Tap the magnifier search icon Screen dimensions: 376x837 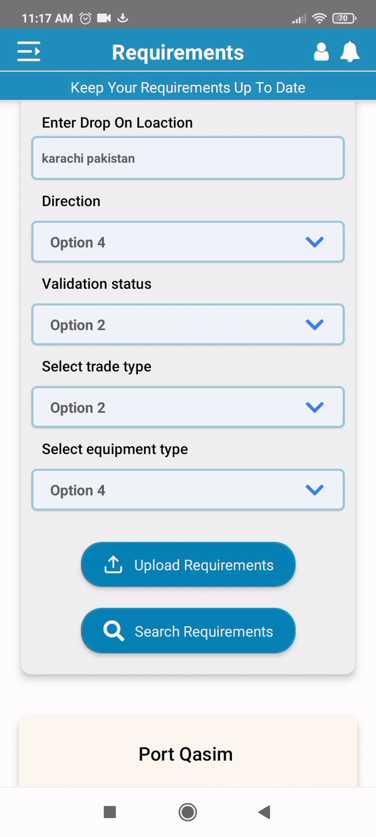pos(113,631)
